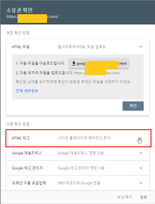Select the '도메인 이름 공급업체' method label
The width and height of the screenshot is (155, 204).
point(29,183)
